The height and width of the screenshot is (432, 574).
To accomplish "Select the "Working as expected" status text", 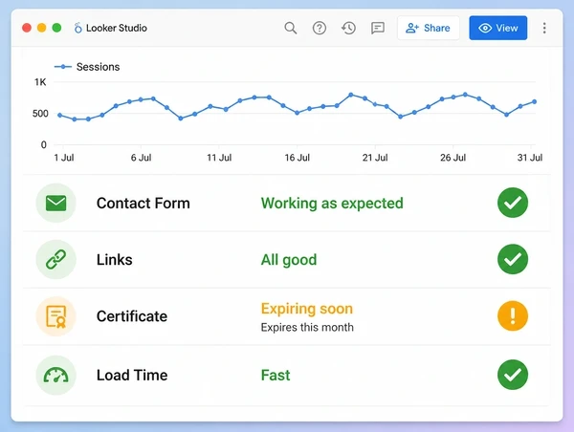I will tap(332, 204).
